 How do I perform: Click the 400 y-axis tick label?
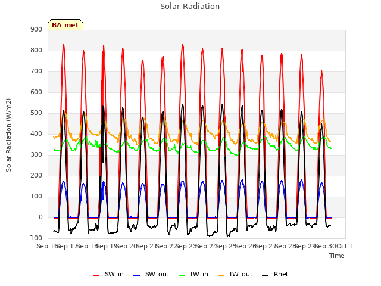[x=36, y=133]
